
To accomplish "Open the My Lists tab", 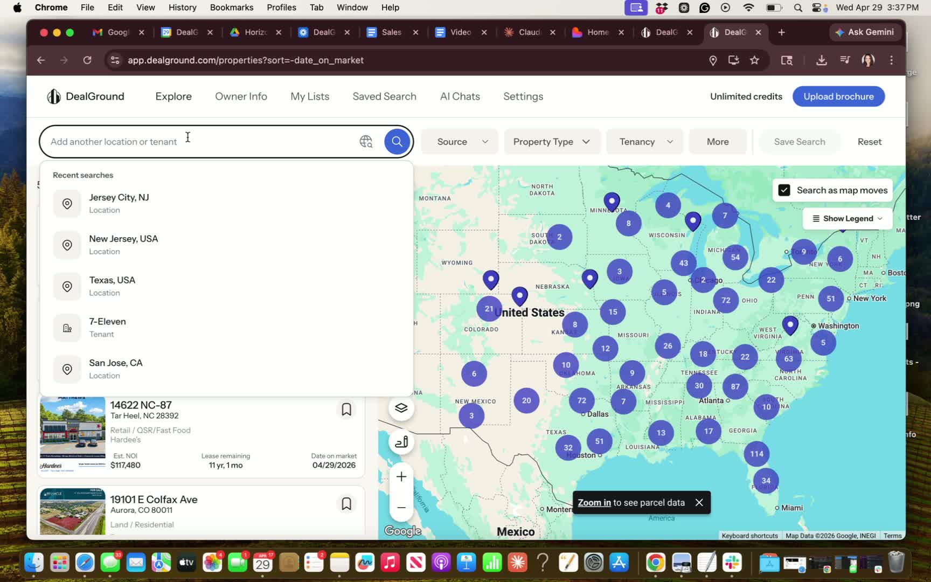I will point(310,96).
